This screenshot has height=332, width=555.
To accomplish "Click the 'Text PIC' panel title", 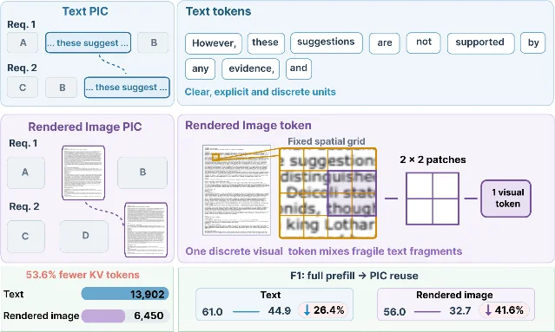I will pos(85,11).
